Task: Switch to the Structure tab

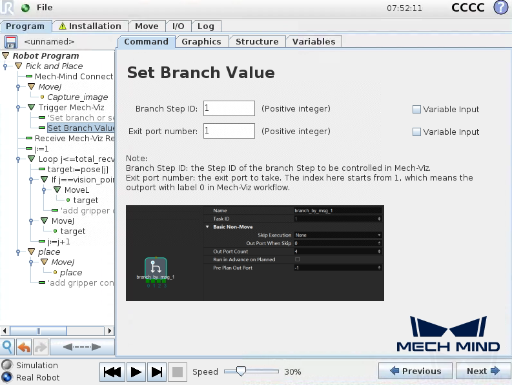Action: tap(257, 42)
